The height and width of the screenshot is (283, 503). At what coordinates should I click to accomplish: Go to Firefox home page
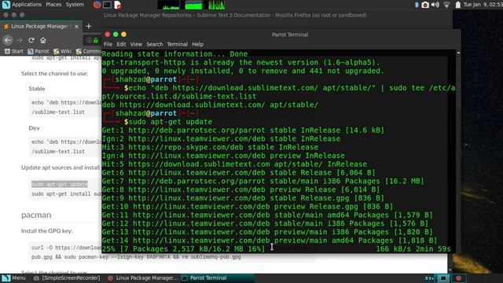(43, 40)
